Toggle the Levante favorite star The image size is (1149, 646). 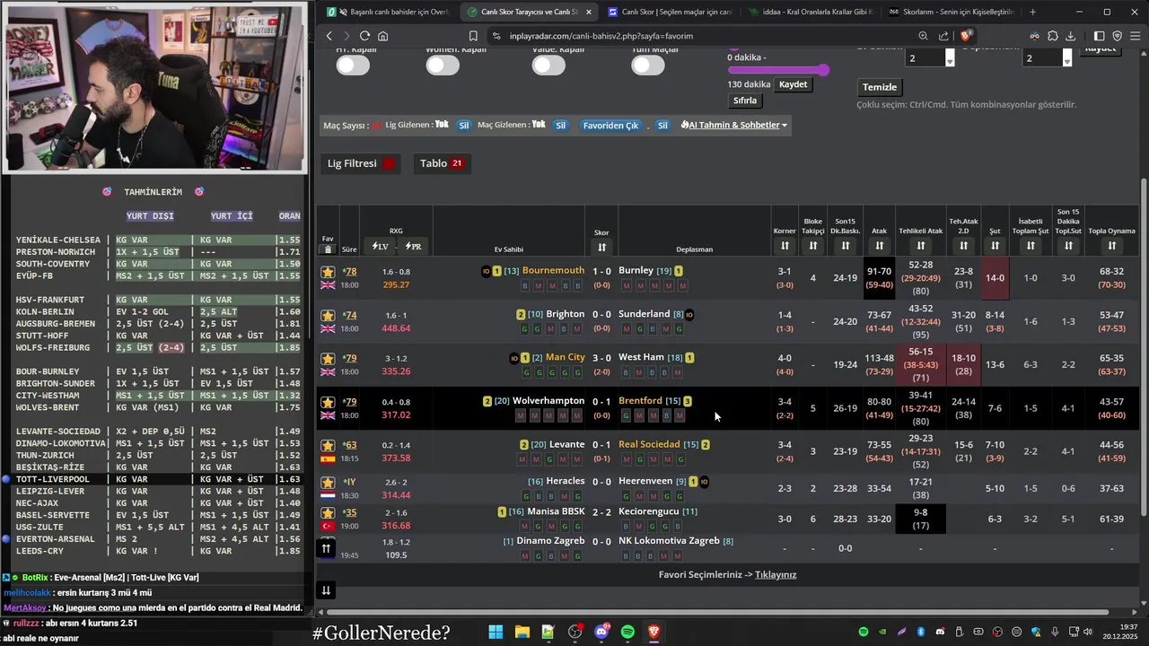[328, 445]
